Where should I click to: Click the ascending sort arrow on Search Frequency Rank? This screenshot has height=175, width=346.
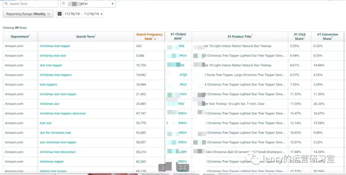pyautogui.click(x=155, y=39)
